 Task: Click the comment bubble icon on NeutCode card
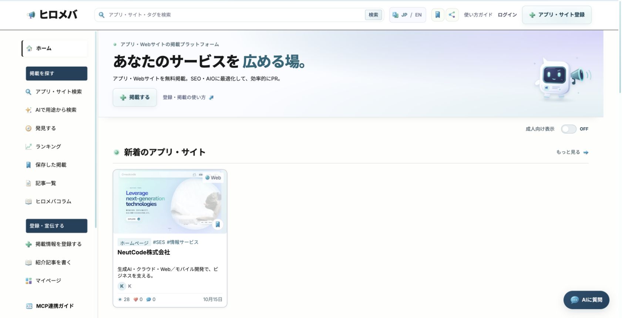point(148,300)
